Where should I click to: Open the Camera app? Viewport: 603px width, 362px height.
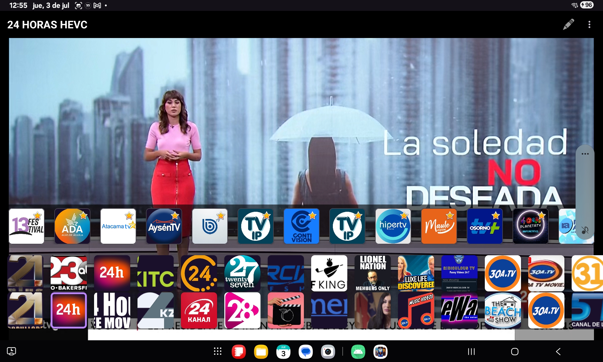tap(328, 352)
